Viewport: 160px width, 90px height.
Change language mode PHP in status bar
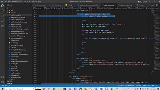pos(153,85)
